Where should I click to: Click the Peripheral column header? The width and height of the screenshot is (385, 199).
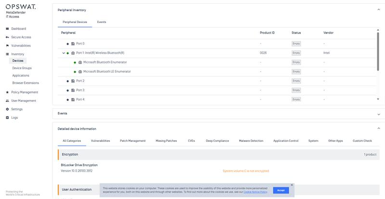point(68,33)
